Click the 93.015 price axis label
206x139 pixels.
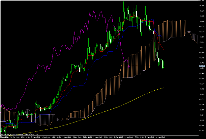click(202, 89)
